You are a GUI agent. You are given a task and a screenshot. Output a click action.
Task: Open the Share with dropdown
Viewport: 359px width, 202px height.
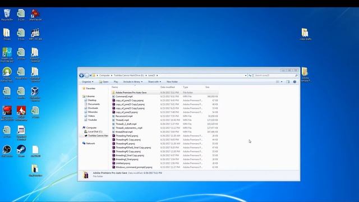tap(154, 82)
